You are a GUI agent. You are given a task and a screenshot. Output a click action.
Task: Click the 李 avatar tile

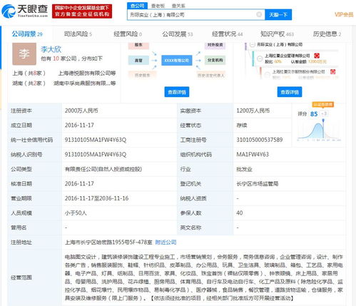click(x=24, y=53)
